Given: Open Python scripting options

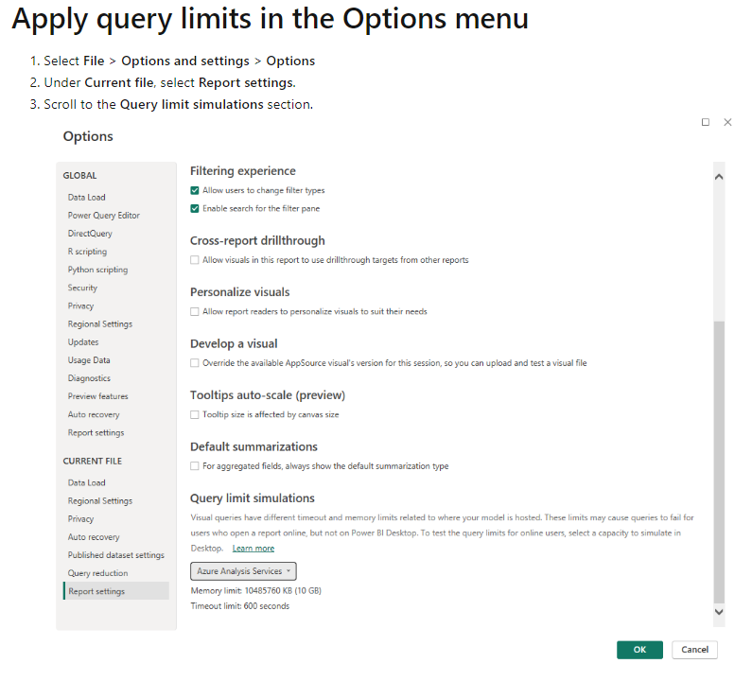Looking at the screenshot, I should (x=97, y=270).
